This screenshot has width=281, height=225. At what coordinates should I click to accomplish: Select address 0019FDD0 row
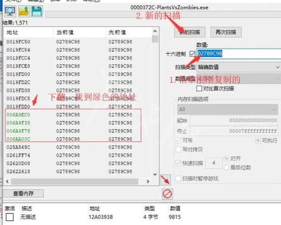coord(78,107)
